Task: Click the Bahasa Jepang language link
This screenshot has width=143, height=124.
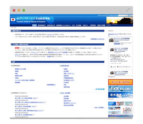Action: coord(103,15)
